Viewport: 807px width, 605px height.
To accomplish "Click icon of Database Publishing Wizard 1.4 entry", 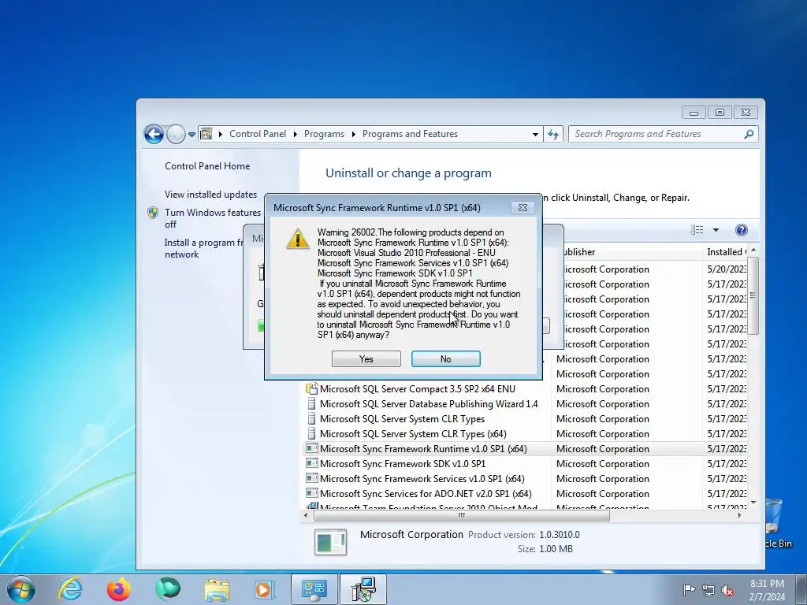I will pos(311,404).
